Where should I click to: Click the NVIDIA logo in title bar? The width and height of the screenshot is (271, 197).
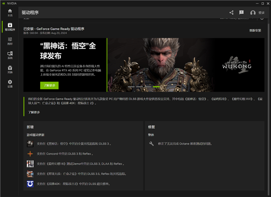[4, 3]
